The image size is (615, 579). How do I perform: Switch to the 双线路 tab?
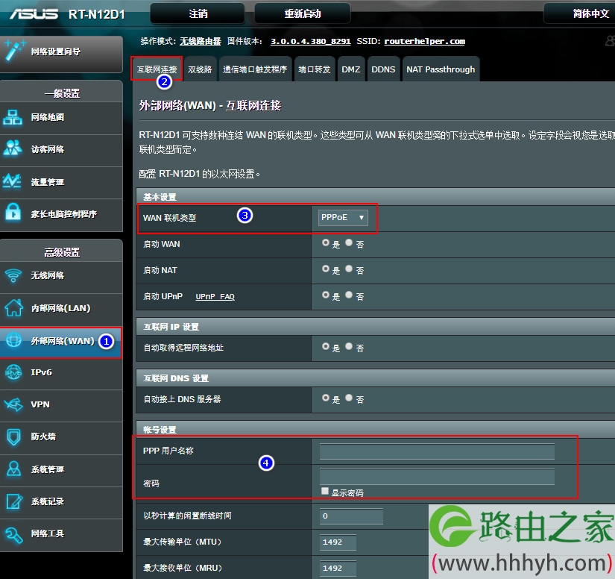[200, 69]
